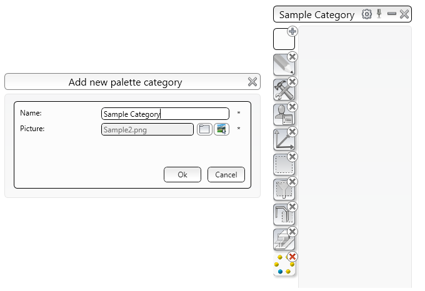Open the user properties category icon
This screenshot has height=291, width=425.
pos(282,116)
